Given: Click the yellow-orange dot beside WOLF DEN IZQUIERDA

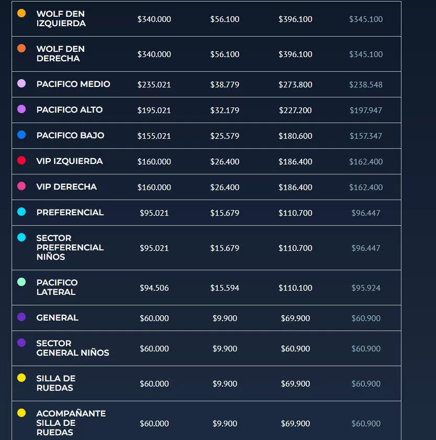Looking at the screenshot, I should pos(21,13).
